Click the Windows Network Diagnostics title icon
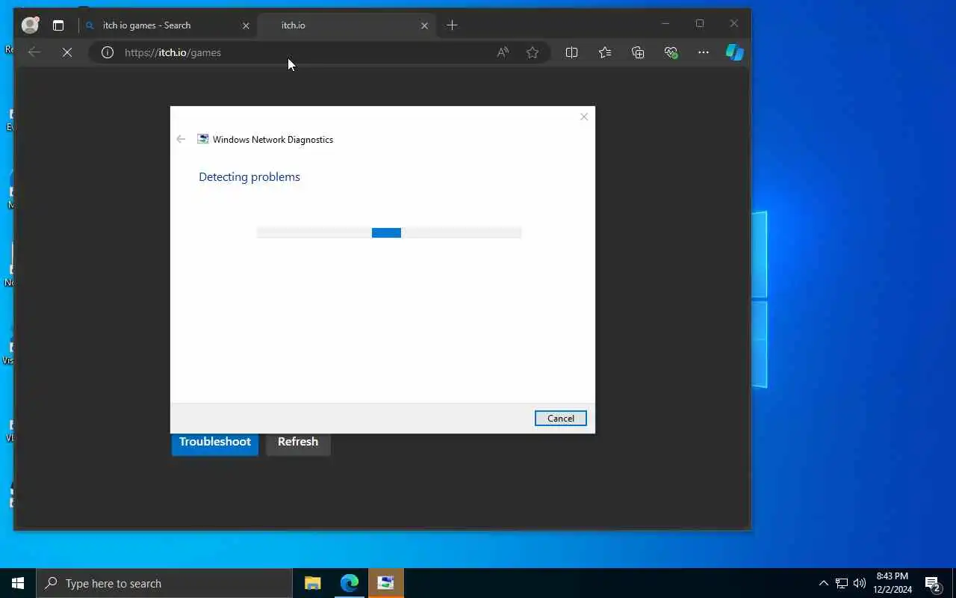This screenshot has height=598, width=956. click(x=202, y=139)
